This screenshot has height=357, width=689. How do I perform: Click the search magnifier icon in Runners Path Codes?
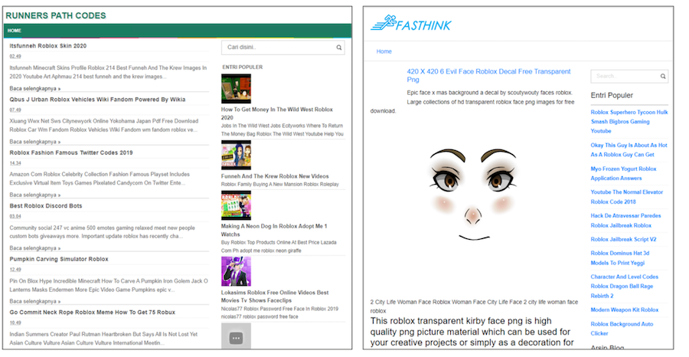pyautogui.click(x=339, y=47)
